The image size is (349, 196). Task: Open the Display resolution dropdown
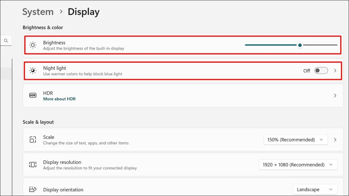pyautogui.click(x=298, y=164)
